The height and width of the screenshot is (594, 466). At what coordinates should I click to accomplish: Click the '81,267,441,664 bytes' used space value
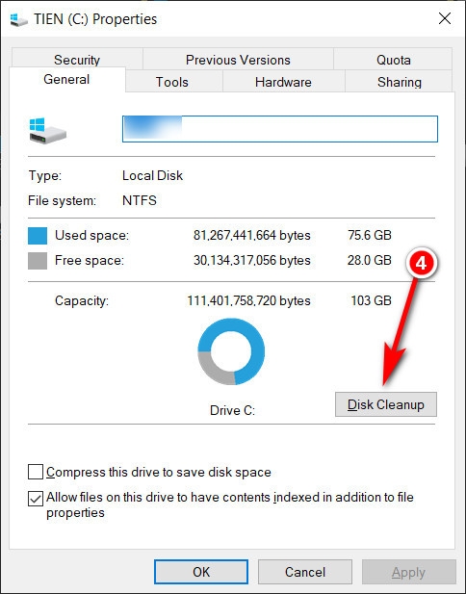click(x=252, y=236)
